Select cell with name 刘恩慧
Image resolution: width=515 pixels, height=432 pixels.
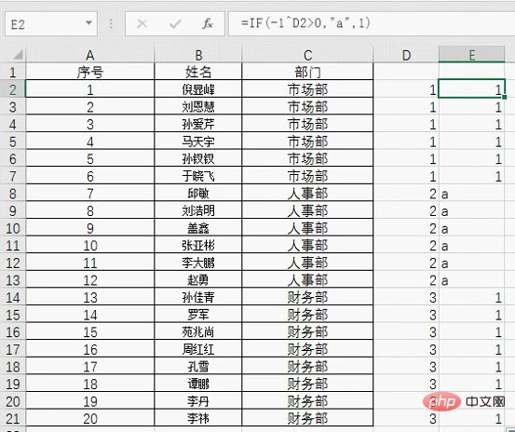pos(198,106)
